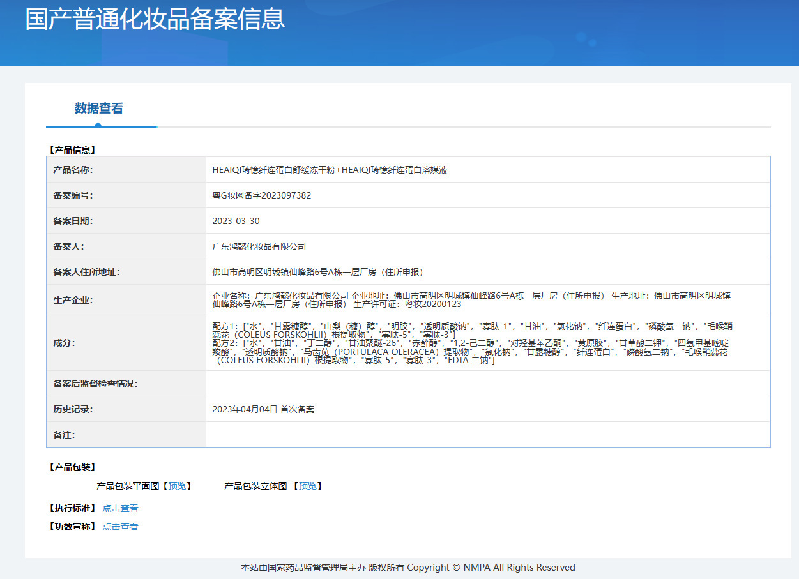Select history entry 2023年04月04日 首次备案
This screenshot has width=799, height=579.
pyautogui.click(x=263, y=409)
